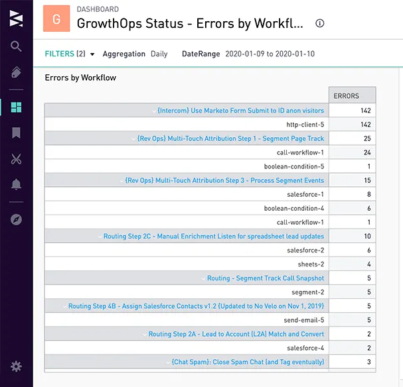Screen dimensions: 403x387
Task: Click the GrowthOps Status dashboard title
Action: [x=190, y=23]
